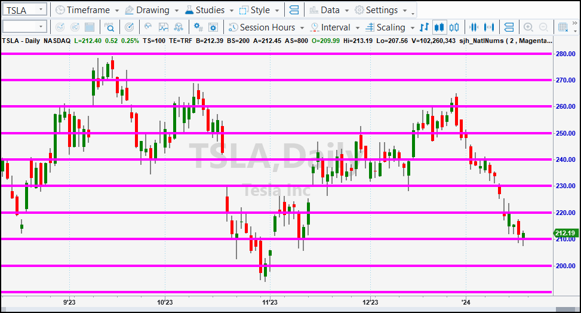The height and width of the screenshot is (313, 581).
Task: Open the Studies menu
Action: (210, 10)
